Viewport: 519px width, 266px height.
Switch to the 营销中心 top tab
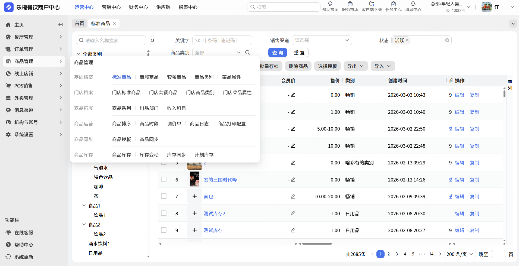(111, 7)
